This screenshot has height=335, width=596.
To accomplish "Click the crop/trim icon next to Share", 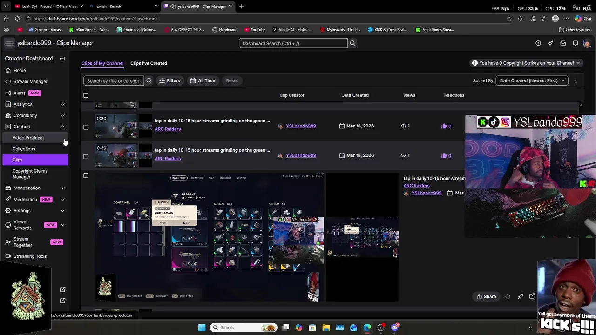I will 508,296.
